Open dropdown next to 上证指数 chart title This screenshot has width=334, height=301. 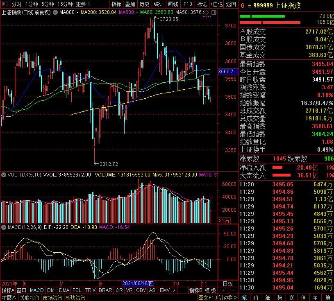[55, 13]
